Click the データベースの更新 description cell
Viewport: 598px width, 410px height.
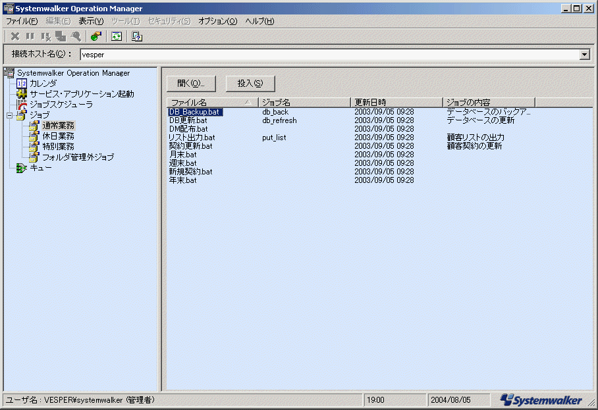pos(481,120)
